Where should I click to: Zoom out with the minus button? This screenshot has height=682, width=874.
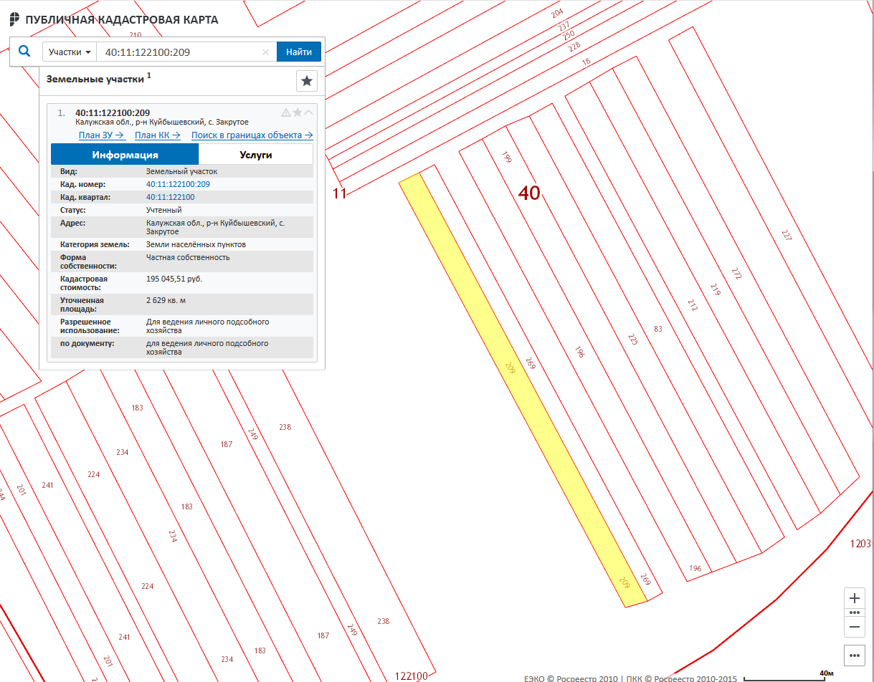[854, 627]
